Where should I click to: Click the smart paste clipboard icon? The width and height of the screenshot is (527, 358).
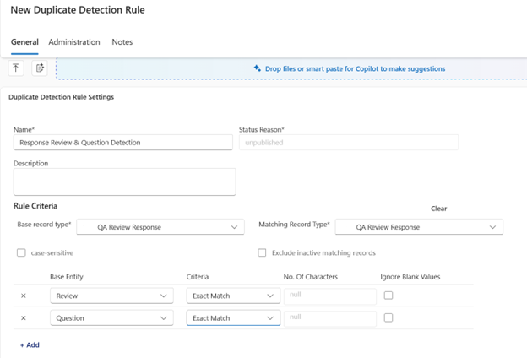pyautogui.click(x=39, y=68)
